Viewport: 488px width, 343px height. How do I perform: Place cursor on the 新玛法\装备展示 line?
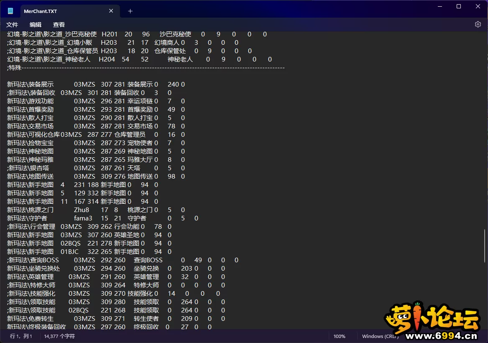[x=95, y=84]
